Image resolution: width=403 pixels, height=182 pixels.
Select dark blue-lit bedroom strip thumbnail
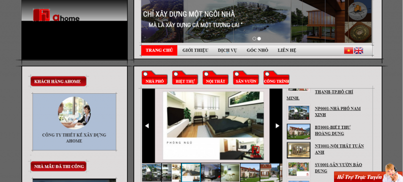click(211, 172)
